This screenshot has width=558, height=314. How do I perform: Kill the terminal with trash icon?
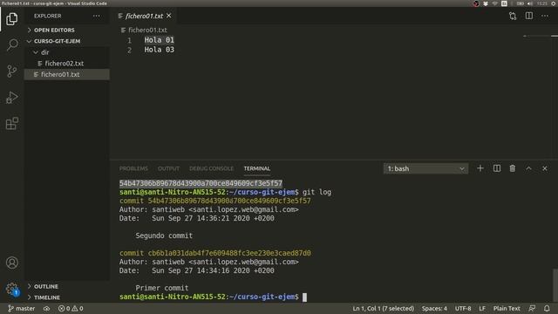pyautogui.click(x=513, y=168)
